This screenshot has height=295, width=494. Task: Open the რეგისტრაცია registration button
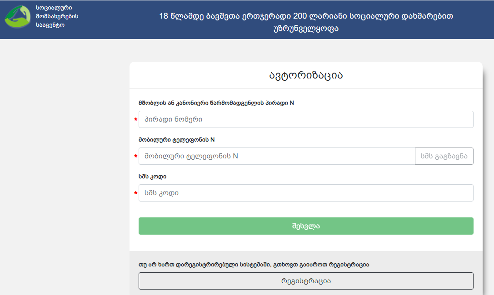click(x=306, y=281)
